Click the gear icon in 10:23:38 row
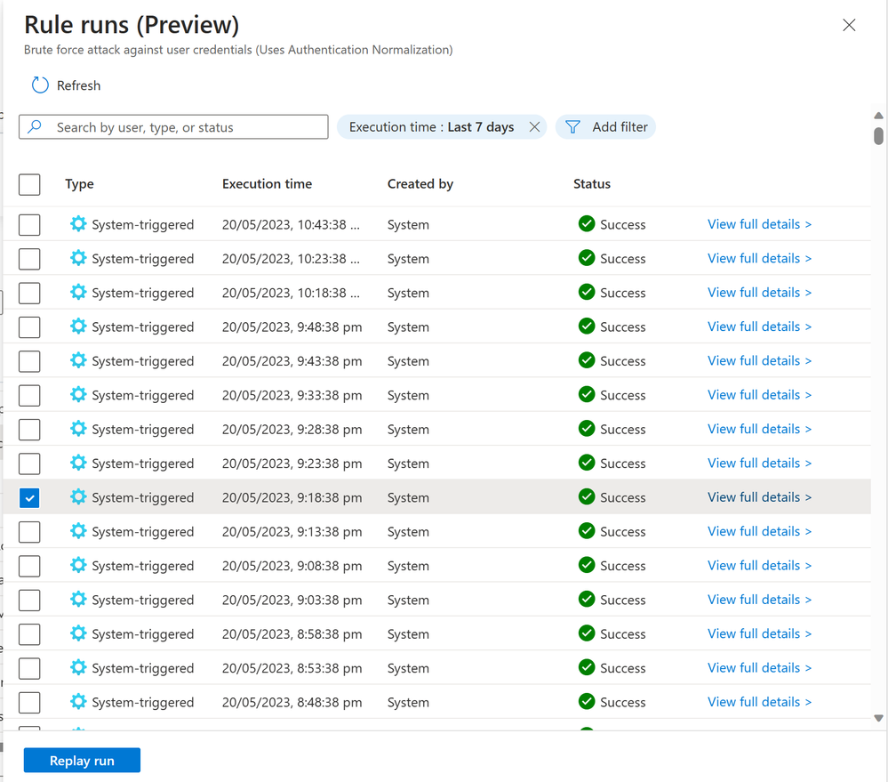 click(78, 258)
